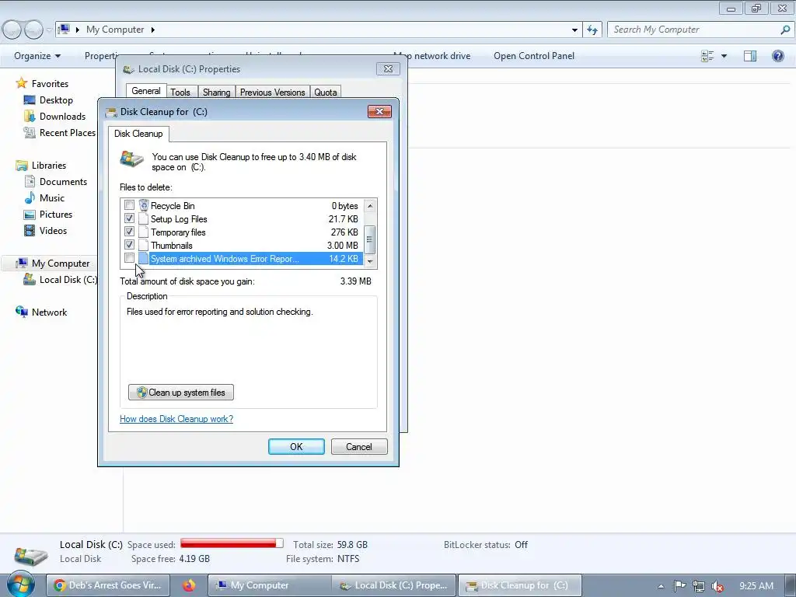Image resolution: width=796 pixels, height=597 pixels.
Task: Select the Disk Cleanup tab
Action: coord(138,134)
